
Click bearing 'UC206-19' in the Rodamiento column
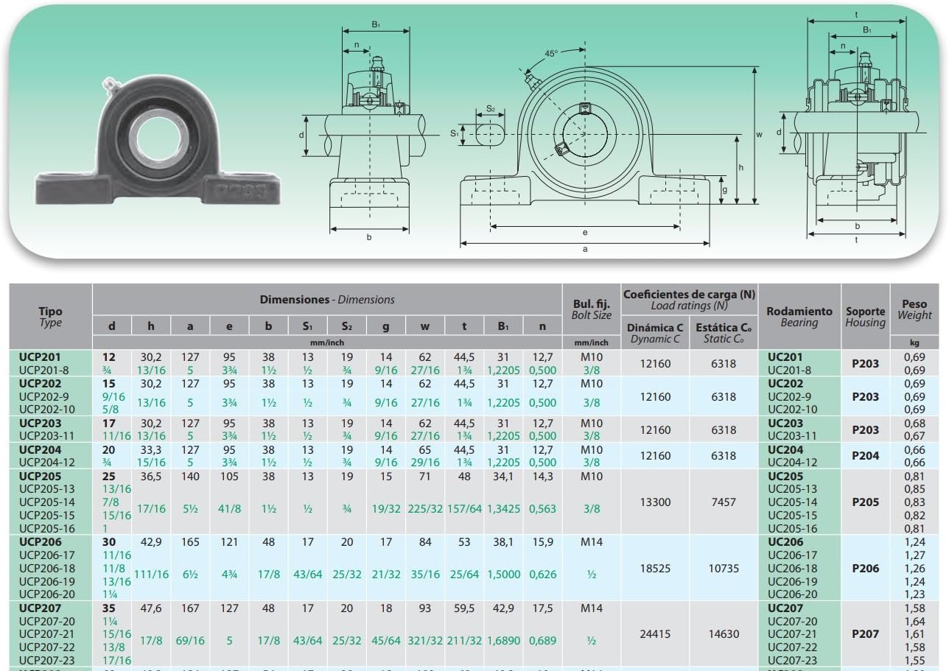point(793,582)
